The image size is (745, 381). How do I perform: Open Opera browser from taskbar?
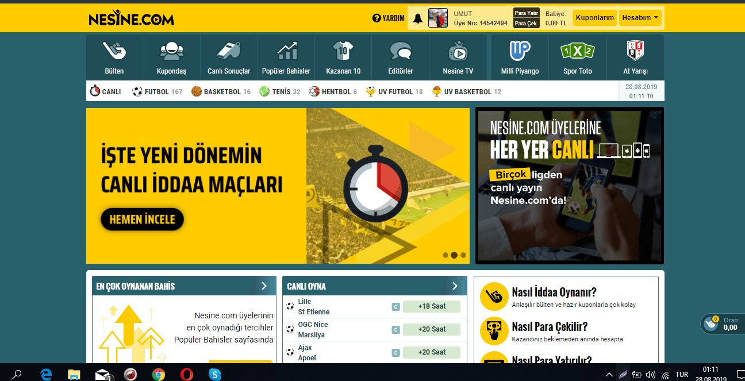pyautogui.click(x=186, y=375)
